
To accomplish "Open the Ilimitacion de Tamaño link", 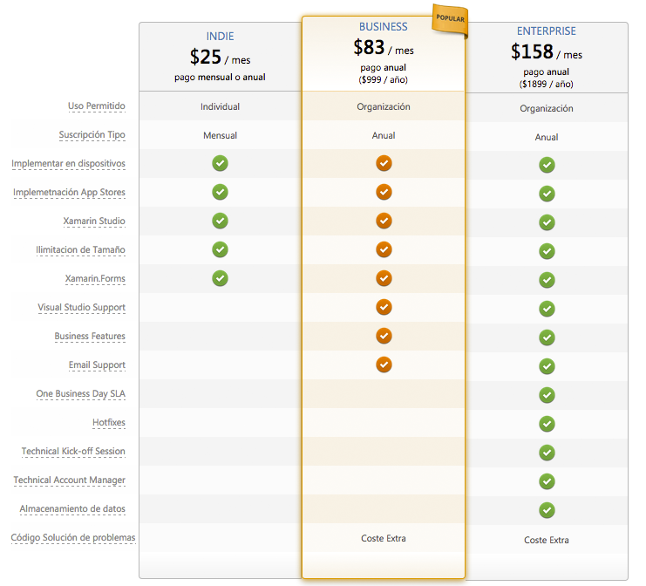I will coord(80,250).
